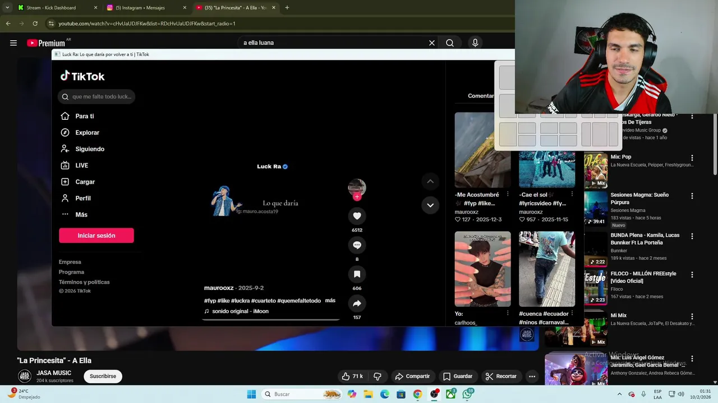Go to next TikTok video arrow

[430, 205]
